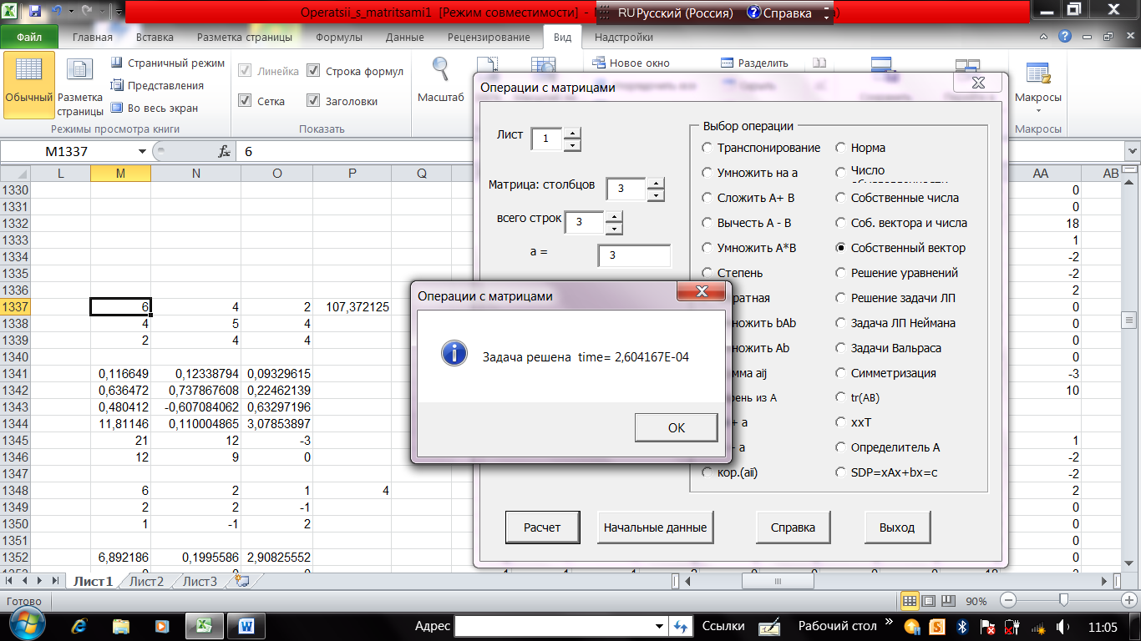Open the Name Box dropdown arrow
The height and width of the screenshot is (641, 1141).
tap(140, 152)
